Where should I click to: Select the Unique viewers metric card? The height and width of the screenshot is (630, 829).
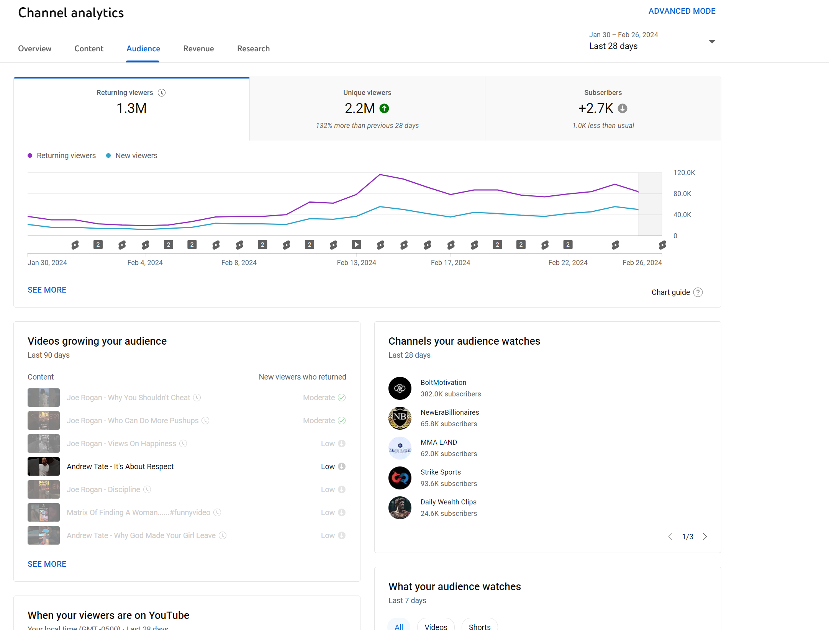[x=367, y=109]
